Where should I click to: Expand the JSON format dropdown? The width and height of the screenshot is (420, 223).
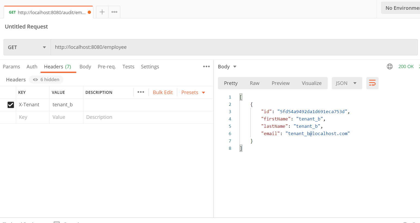(346, 83)
